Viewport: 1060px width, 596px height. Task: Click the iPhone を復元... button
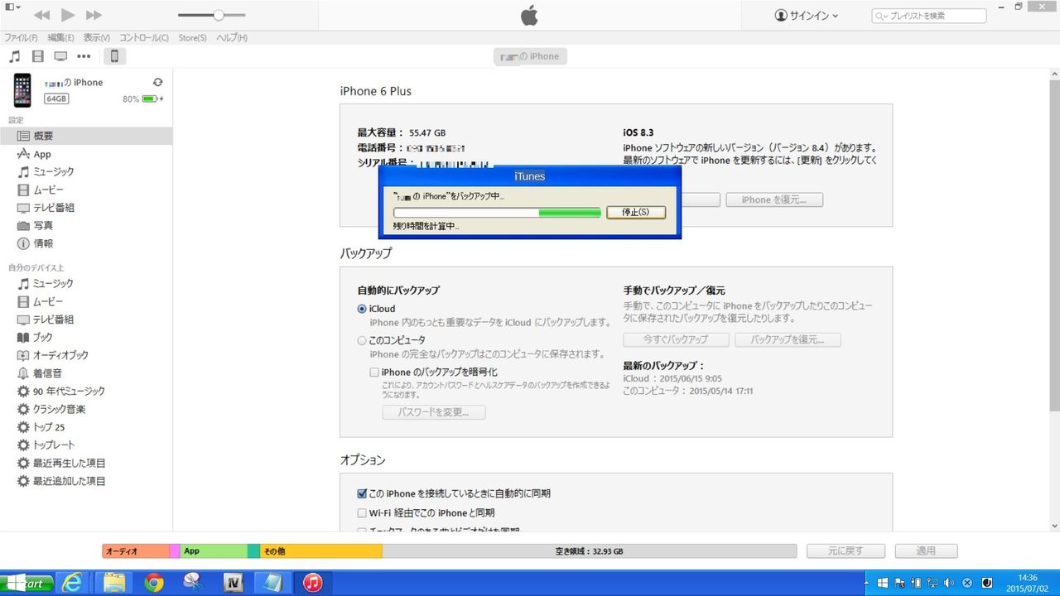774,199
